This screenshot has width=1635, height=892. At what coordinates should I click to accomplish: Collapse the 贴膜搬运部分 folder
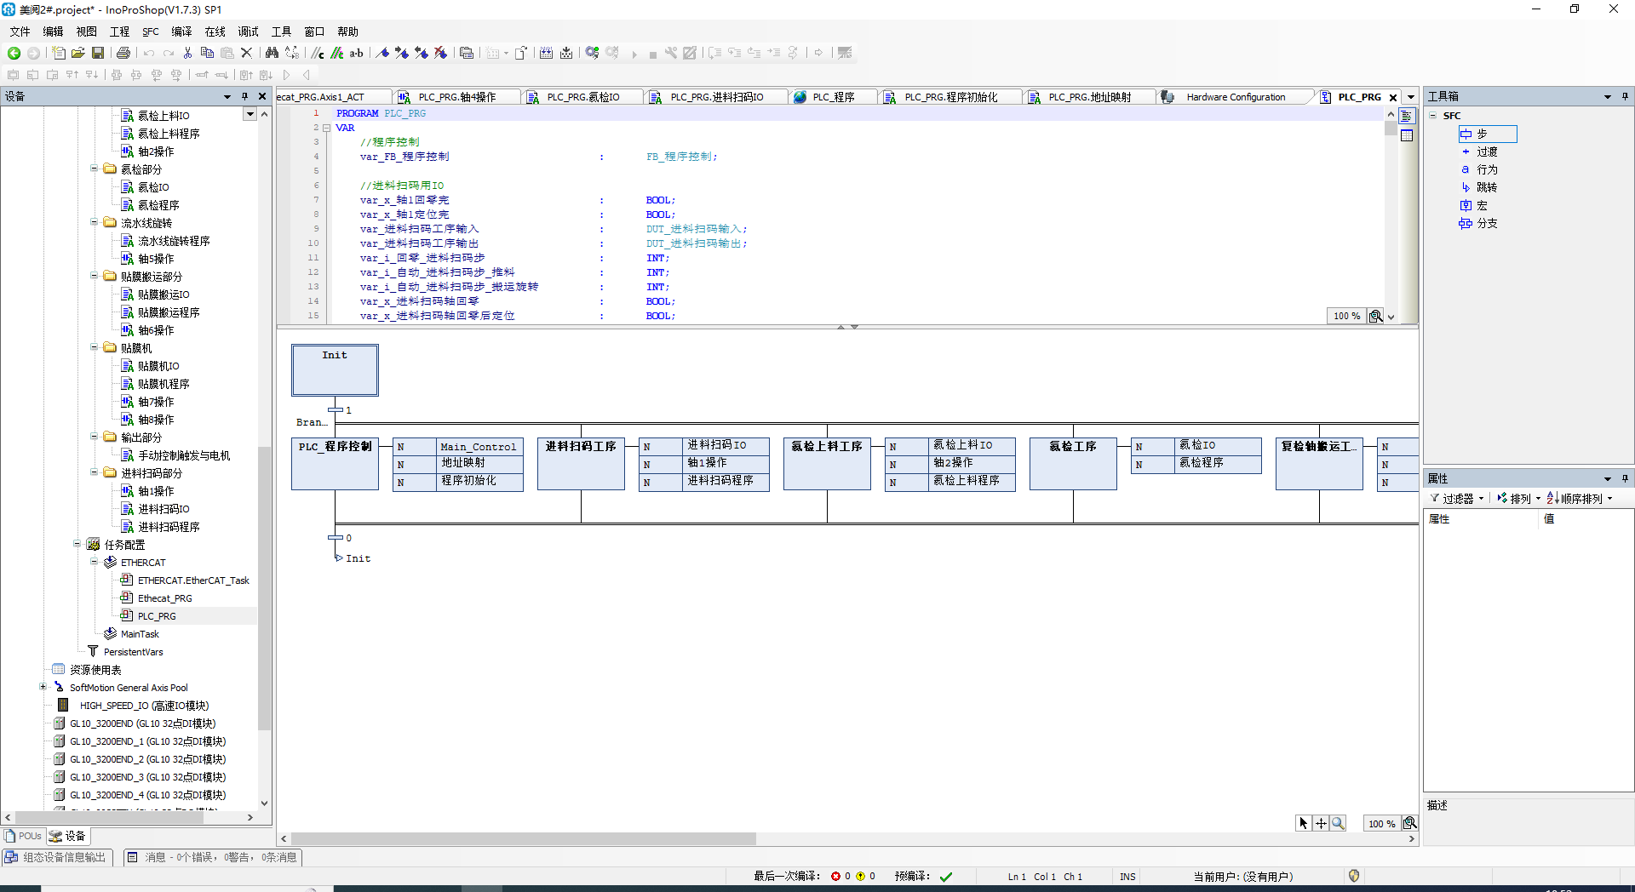[94, 276]
